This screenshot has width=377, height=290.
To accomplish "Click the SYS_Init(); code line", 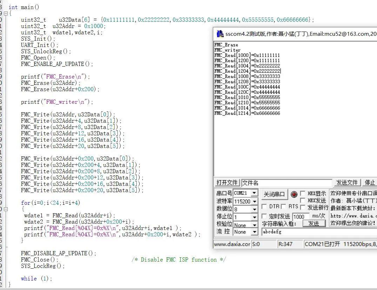I will pos(38,39).
